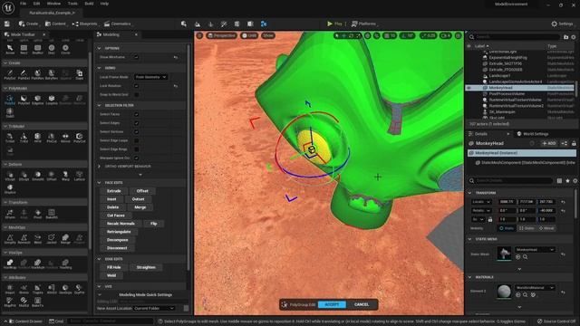Viewport: 580px width, 326px height.
Task: Select the XForm transform tool
Action: coord(10,214)
